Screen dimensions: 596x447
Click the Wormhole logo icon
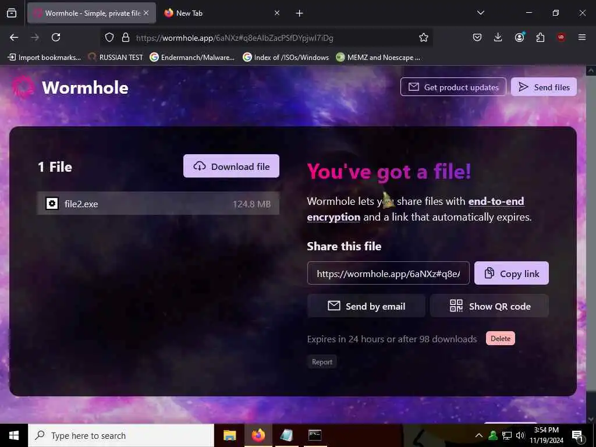coord(23,87)
